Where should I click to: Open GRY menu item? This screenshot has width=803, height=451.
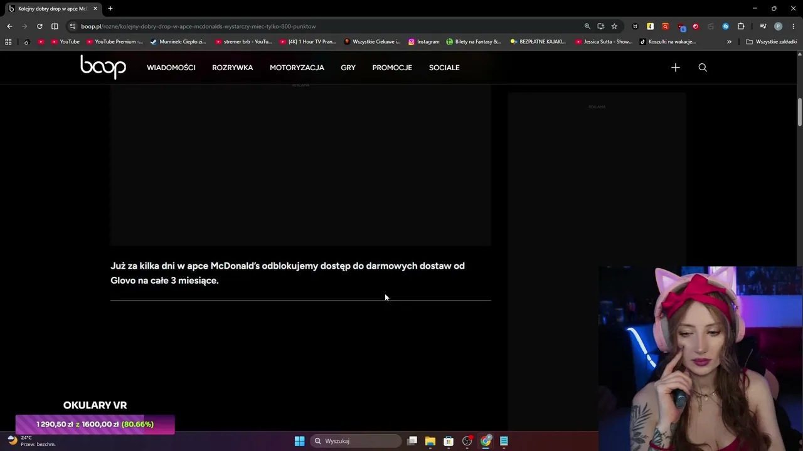348,68
